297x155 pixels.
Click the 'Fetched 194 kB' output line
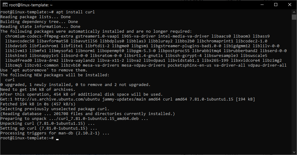[38, 104]
